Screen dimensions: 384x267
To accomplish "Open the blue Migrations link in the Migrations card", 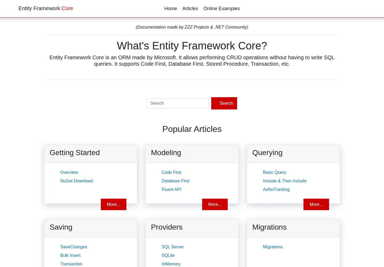I will point(273,247).
